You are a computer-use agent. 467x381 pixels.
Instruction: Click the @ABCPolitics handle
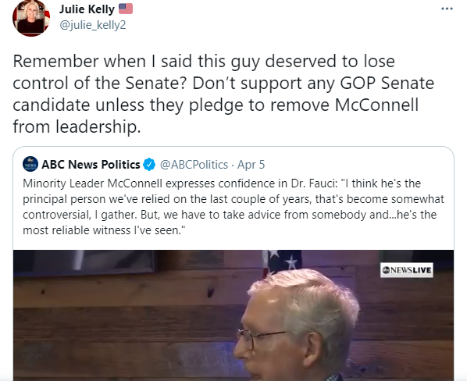click(x=194, y=165)
